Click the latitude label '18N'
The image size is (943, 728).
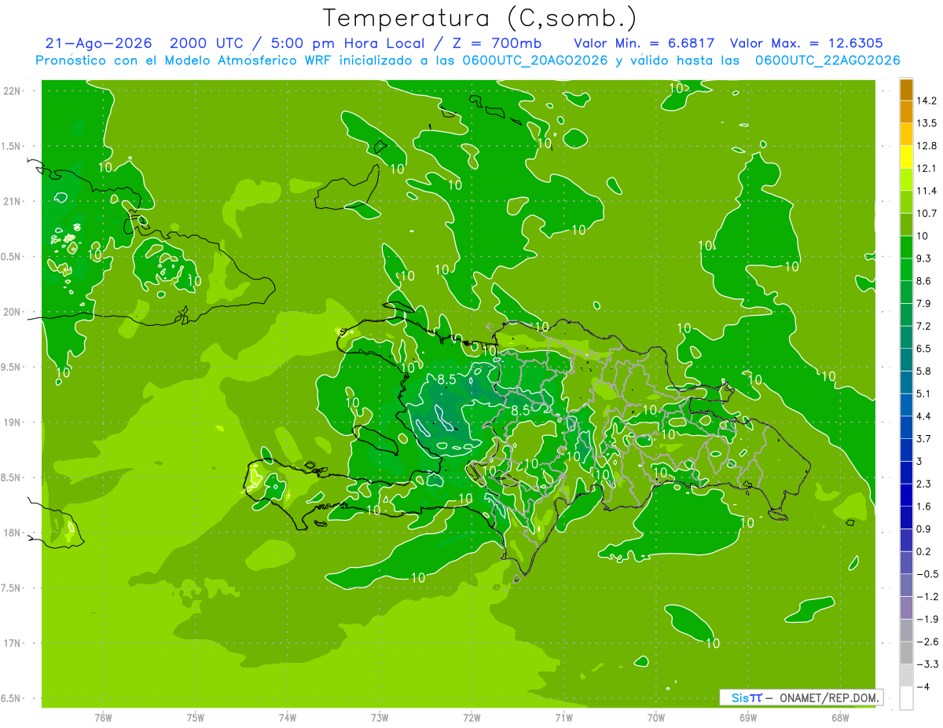[13, 532]
